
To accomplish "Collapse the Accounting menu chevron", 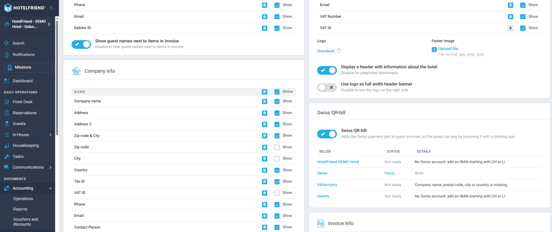I will (50, 188).
